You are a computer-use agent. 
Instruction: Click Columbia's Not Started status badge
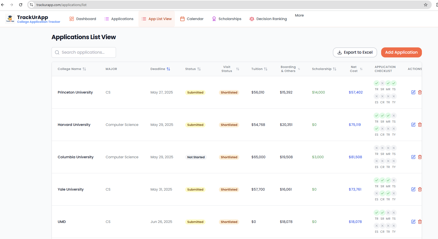pos(196,157)
